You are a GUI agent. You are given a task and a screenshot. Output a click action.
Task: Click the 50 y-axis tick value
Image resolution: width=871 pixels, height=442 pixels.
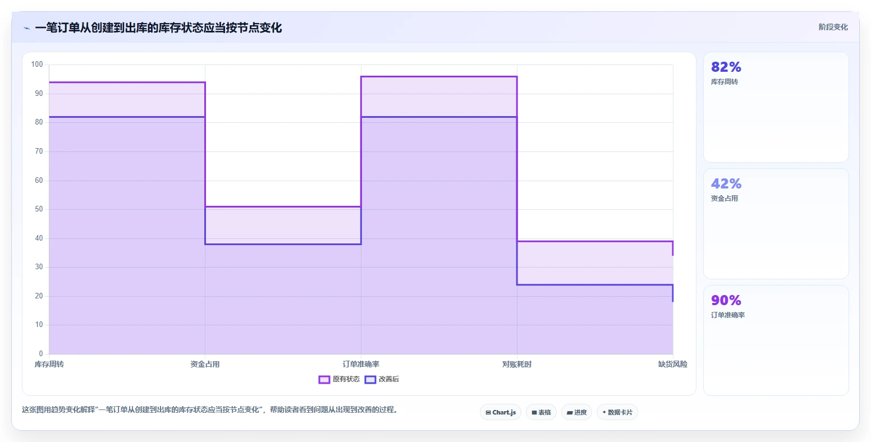tap(39, 209)
